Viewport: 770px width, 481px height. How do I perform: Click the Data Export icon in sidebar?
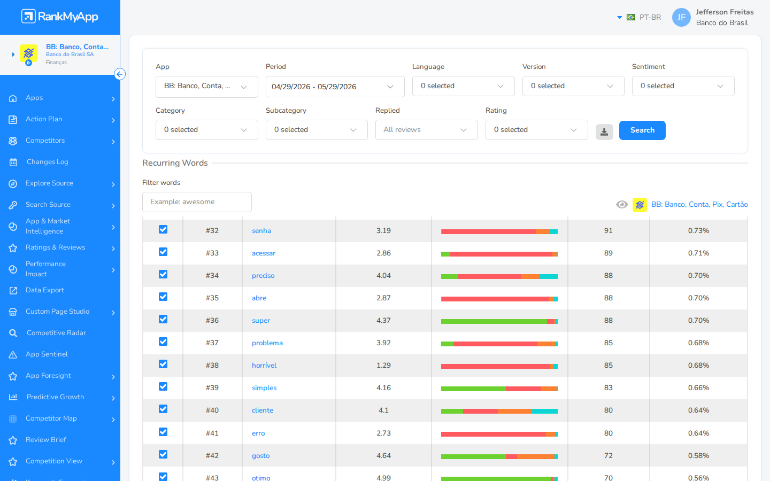click(x=13, y=290)
